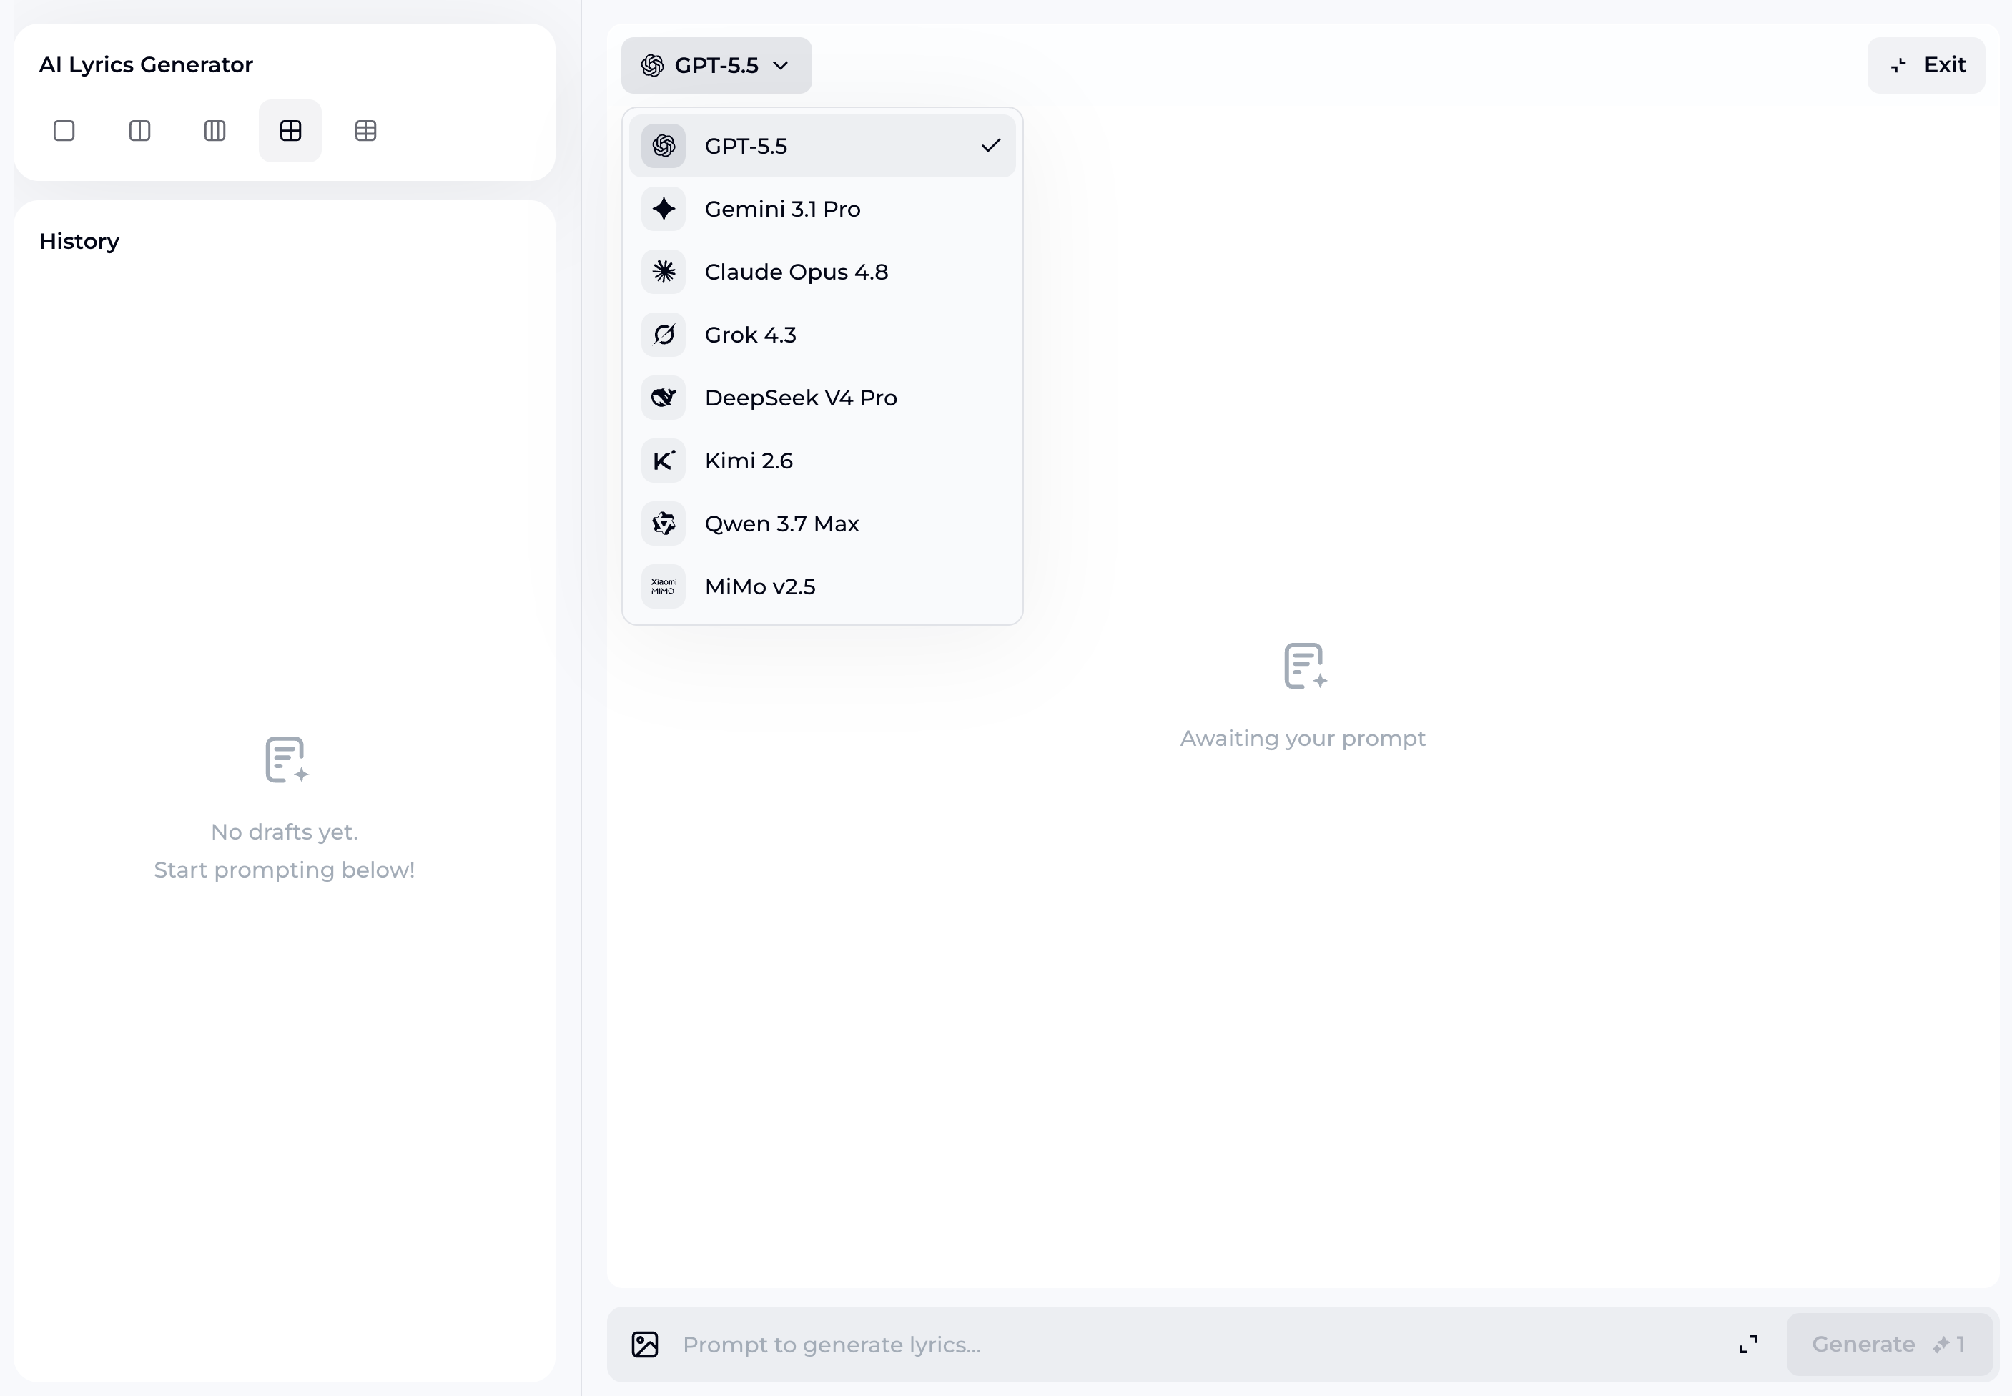Screen dimensions: 2012x1396
Task: Click the Generate button
Action: click(x=1889, y=1345)
